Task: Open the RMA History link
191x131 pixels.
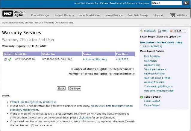Action: click(150, 61)
